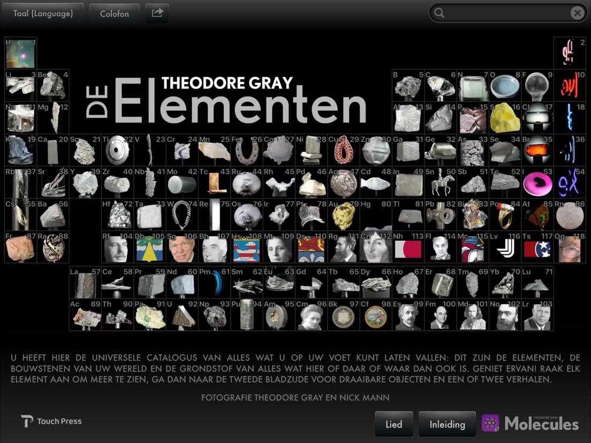Tap the share arrow icon
The width and height of the screenshot is (591, 443).
pyautogui.click(x=157, y=13)
